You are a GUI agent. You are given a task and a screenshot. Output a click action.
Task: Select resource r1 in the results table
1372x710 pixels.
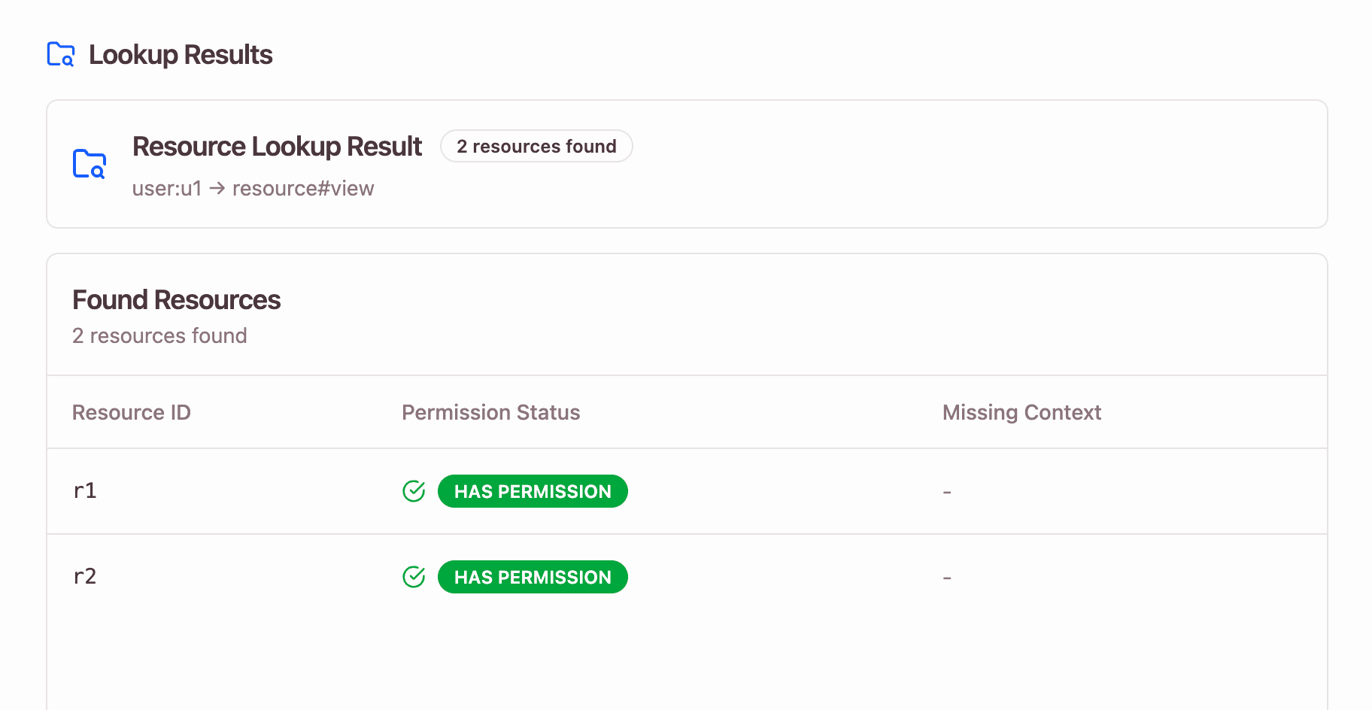click(85, 490)
